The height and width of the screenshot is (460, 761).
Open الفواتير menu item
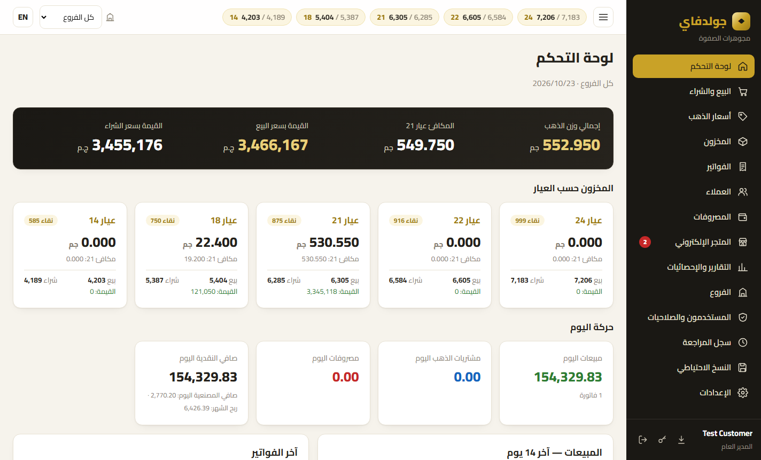(x=694, y=167)
